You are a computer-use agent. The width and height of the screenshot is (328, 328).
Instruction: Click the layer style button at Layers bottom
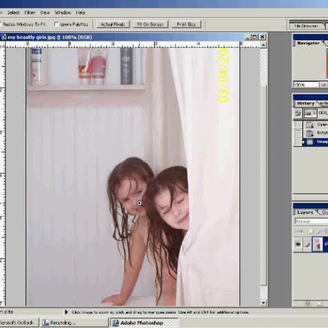tap(308, 303)
